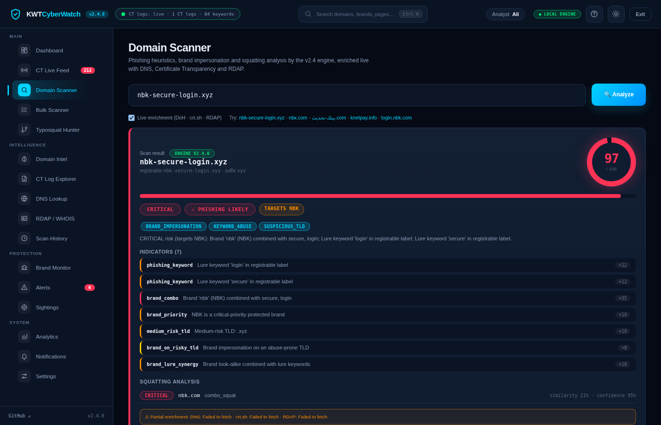Click the CT logs live status pill
The width and height of the screenshot is (661, 425).
[x=178, y=14]
